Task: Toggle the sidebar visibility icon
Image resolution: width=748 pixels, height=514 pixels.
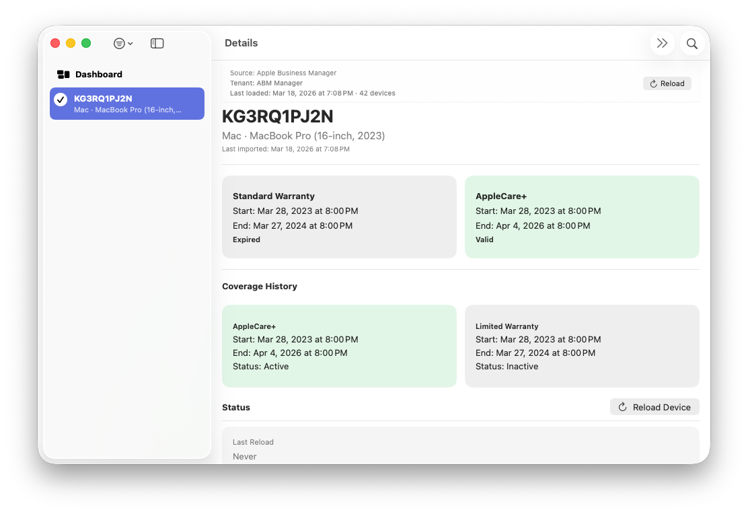Action: pos(157,43)
